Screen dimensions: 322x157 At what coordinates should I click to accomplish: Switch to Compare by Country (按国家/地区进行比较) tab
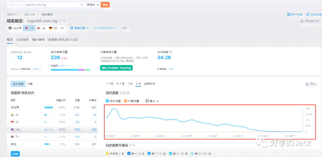63,40
